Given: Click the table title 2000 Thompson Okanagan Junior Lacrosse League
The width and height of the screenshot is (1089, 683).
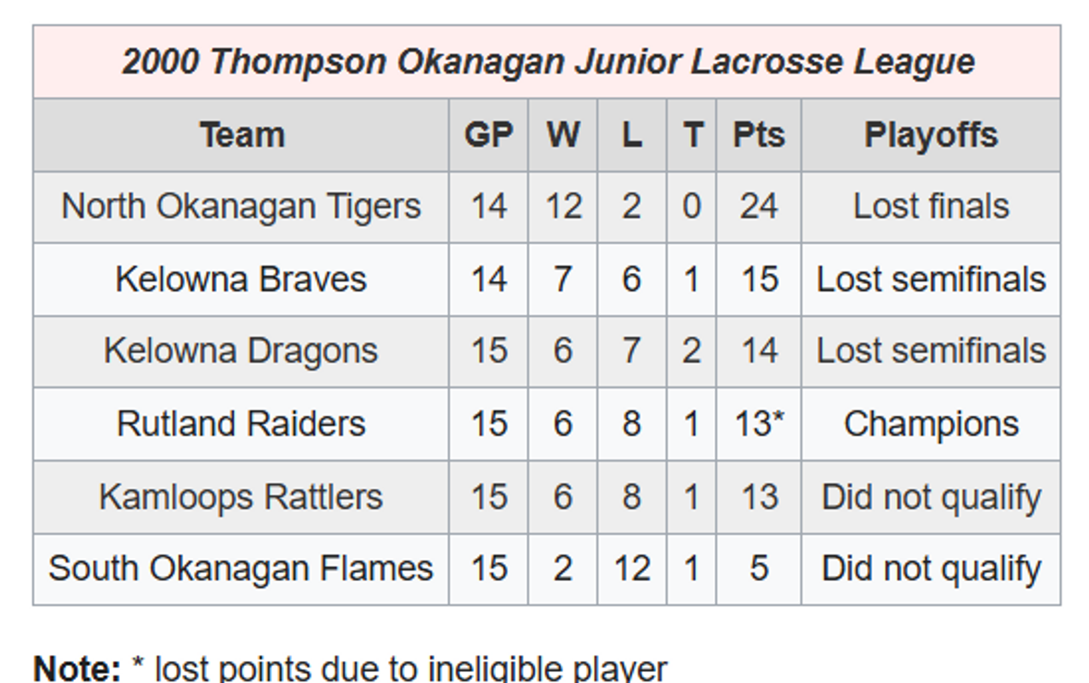Looking at the screenshot, I should 547,62.
